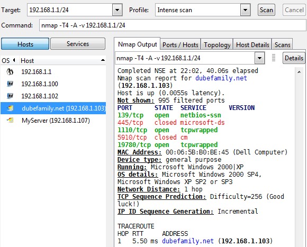Toggle the Host column sort arrow

pyautogui.click(x=103, y=60)
